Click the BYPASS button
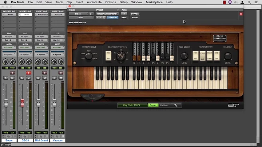The height and width of the screenshot is (147, 262). [135, 14]
